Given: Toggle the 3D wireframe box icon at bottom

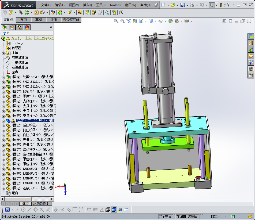Looking at the screenshot, I should [108, 210].
